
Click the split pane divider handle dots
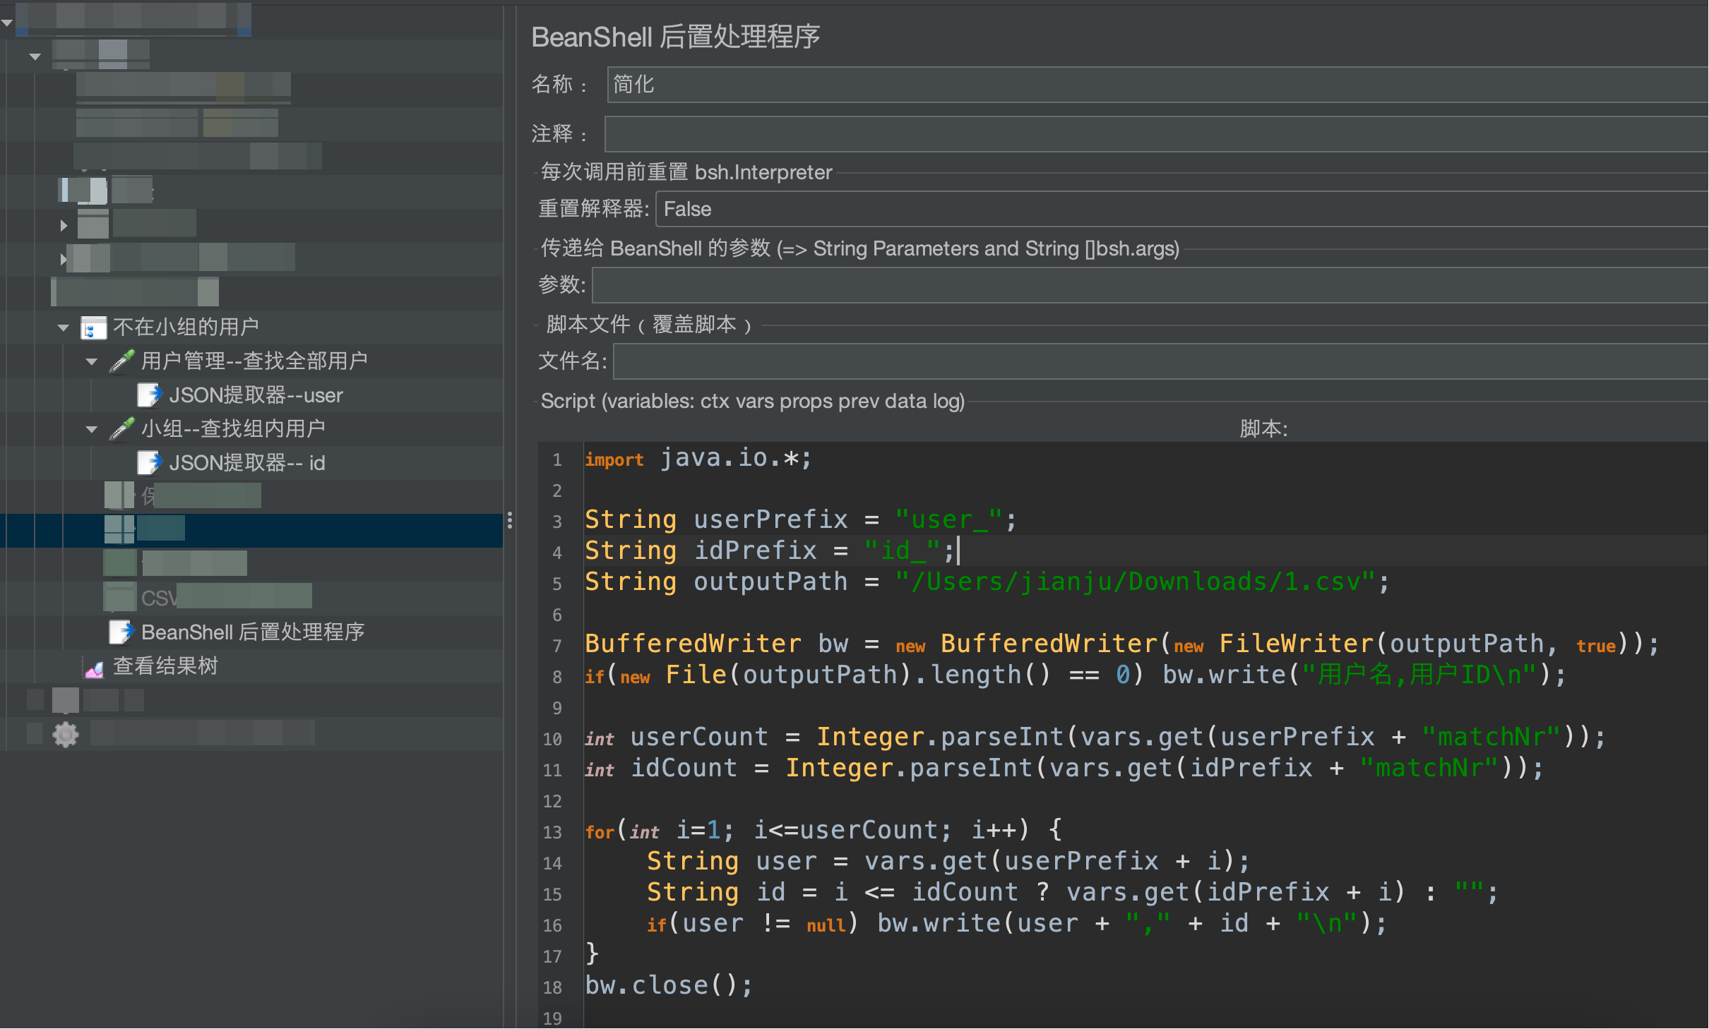[510, 521]
